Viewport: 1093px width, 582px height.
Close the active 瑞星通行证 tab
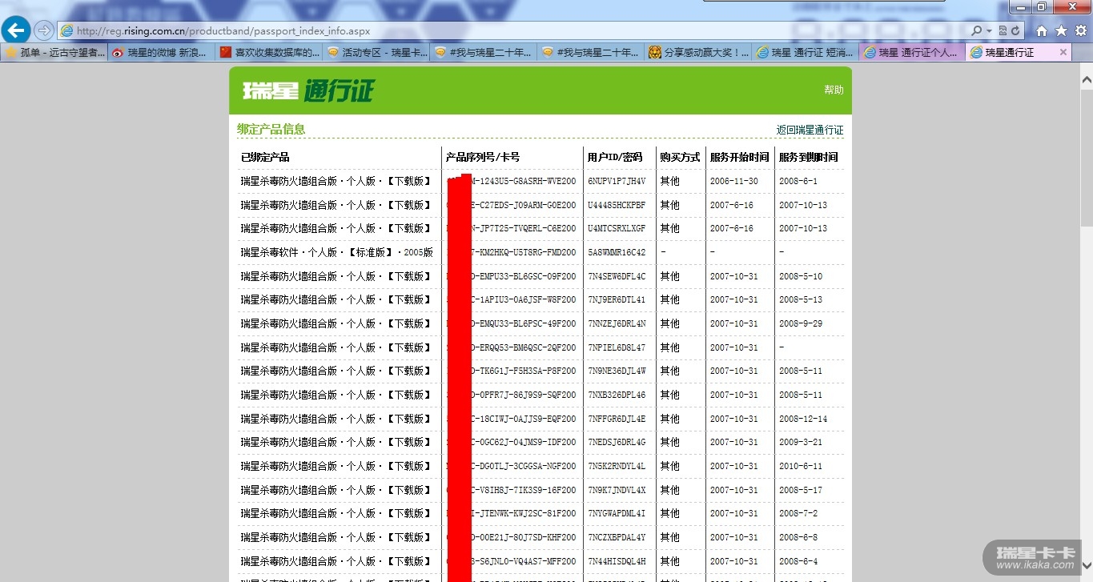click(1063, 52)
